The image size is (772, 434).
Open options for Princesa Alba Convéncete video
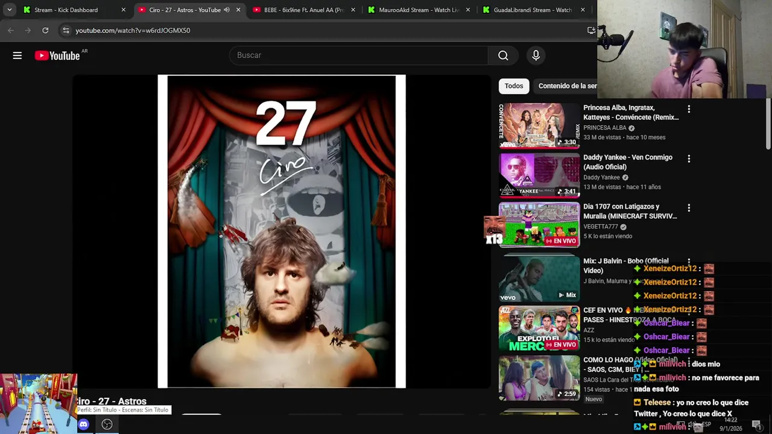tap(689, 109)
